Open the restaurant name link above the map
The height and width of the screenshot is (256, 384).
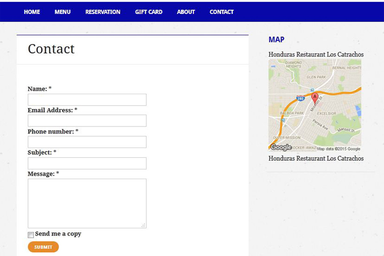click(x=316, y=54)
